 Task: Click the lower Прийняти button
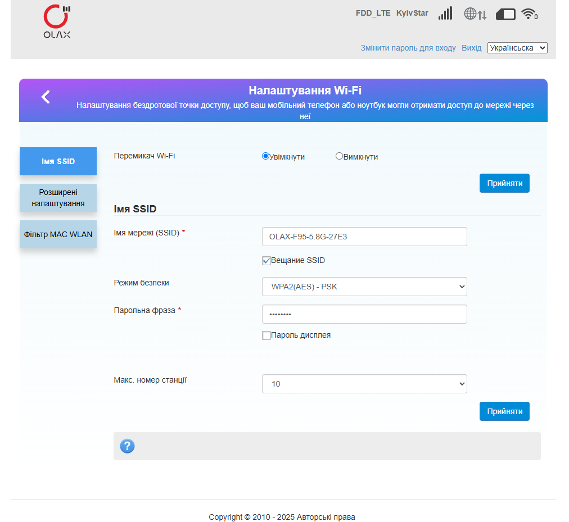pyautogui.click(x=504, y=411)
